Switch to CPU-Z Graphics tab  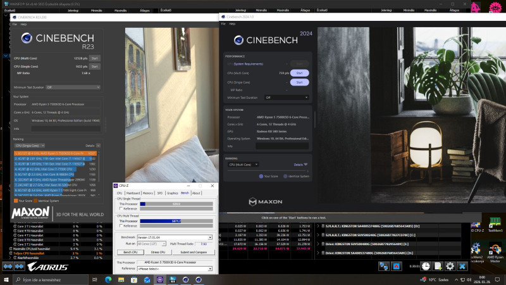(x=172, y=193)
